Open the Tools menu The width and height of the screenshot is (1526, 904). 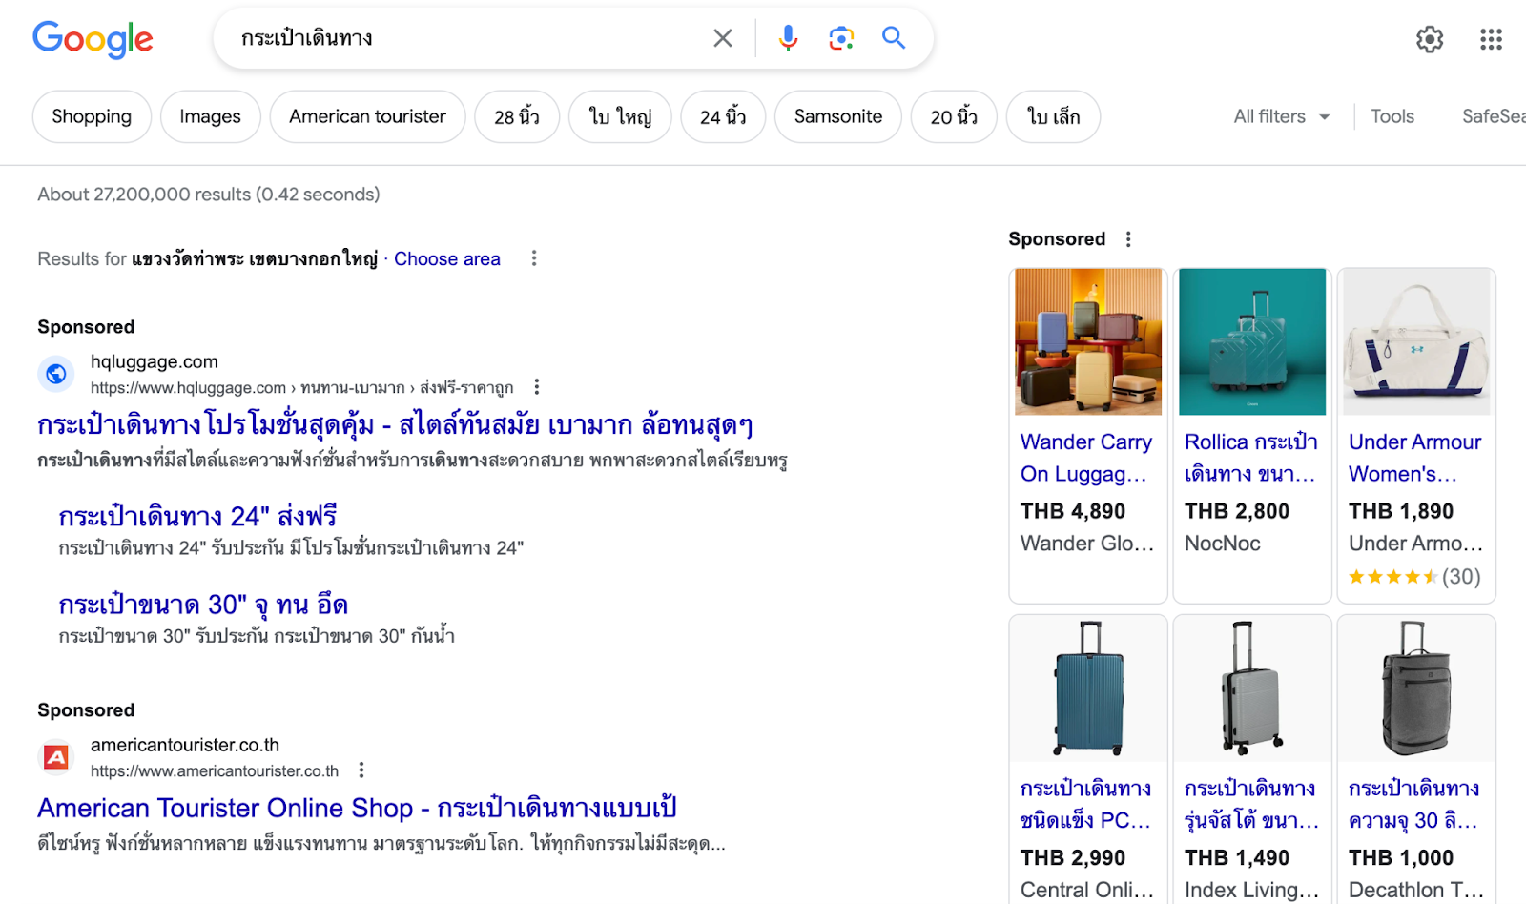1392,116
